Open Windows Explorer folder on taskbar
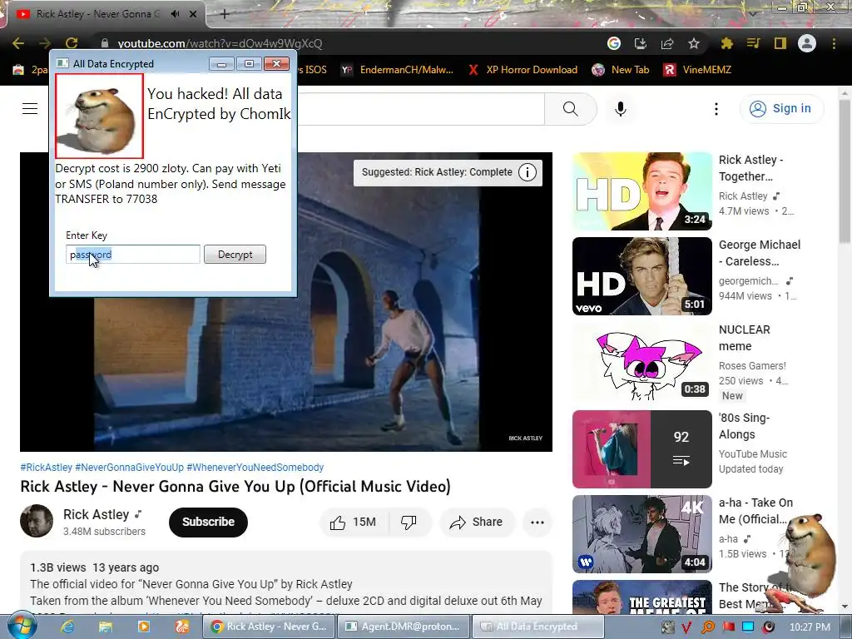This screenshot has height=639, width=852. 106,627
